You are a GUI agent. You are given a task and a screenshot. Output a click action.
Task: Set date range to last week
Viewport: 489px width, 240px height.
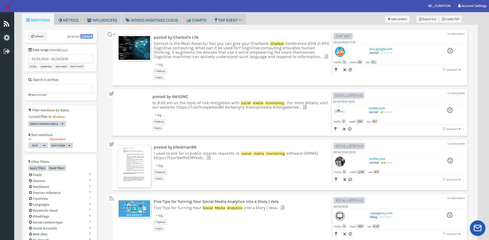click(61, 66)
